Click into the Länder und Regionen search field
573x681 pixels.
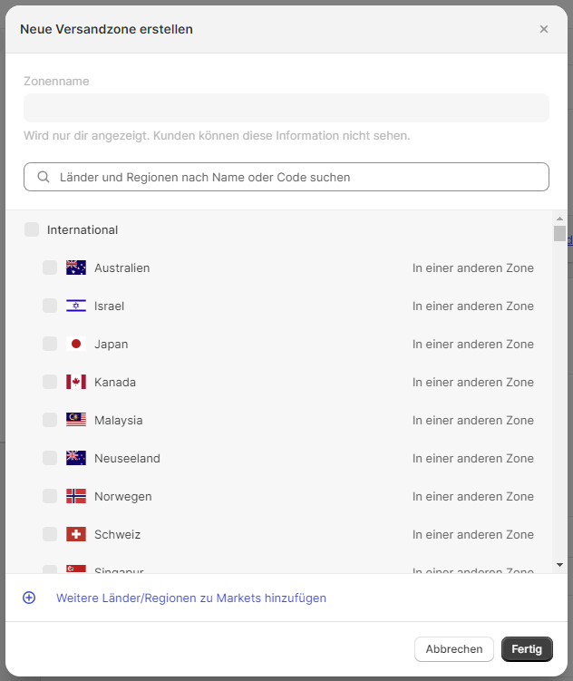(x=299, y=178)
